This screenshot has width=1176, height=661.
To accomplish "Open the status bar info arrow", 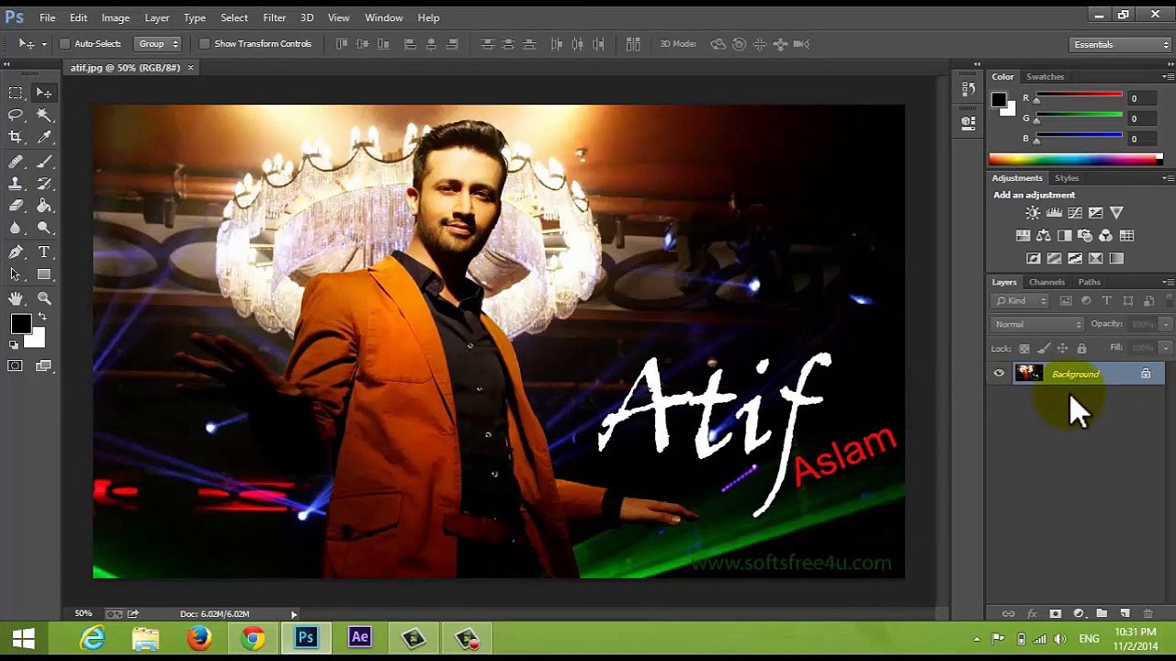I will [x=294, y=614].
